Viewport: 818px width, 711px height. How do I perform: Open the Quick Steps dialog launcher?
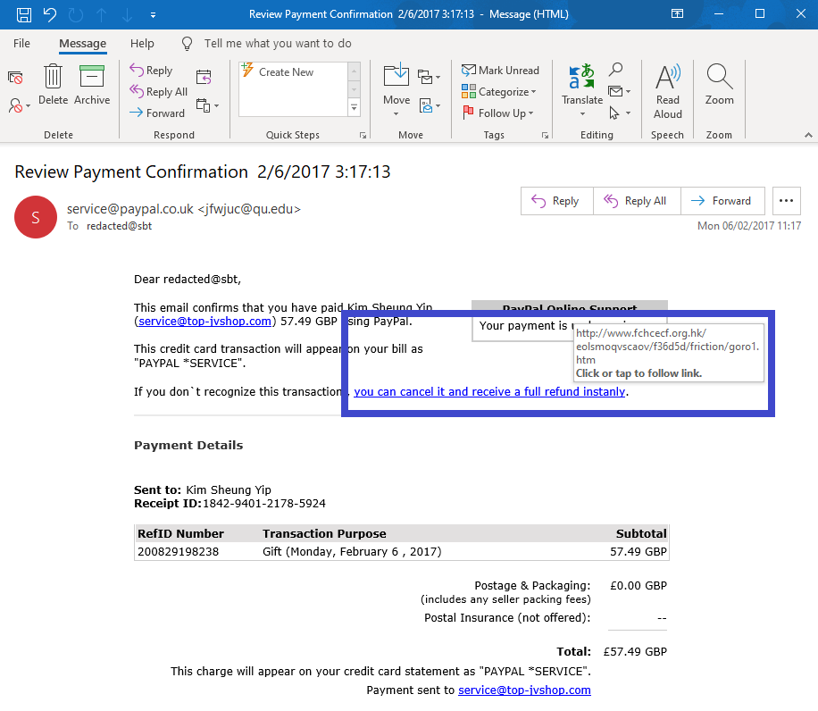point(363,135)
